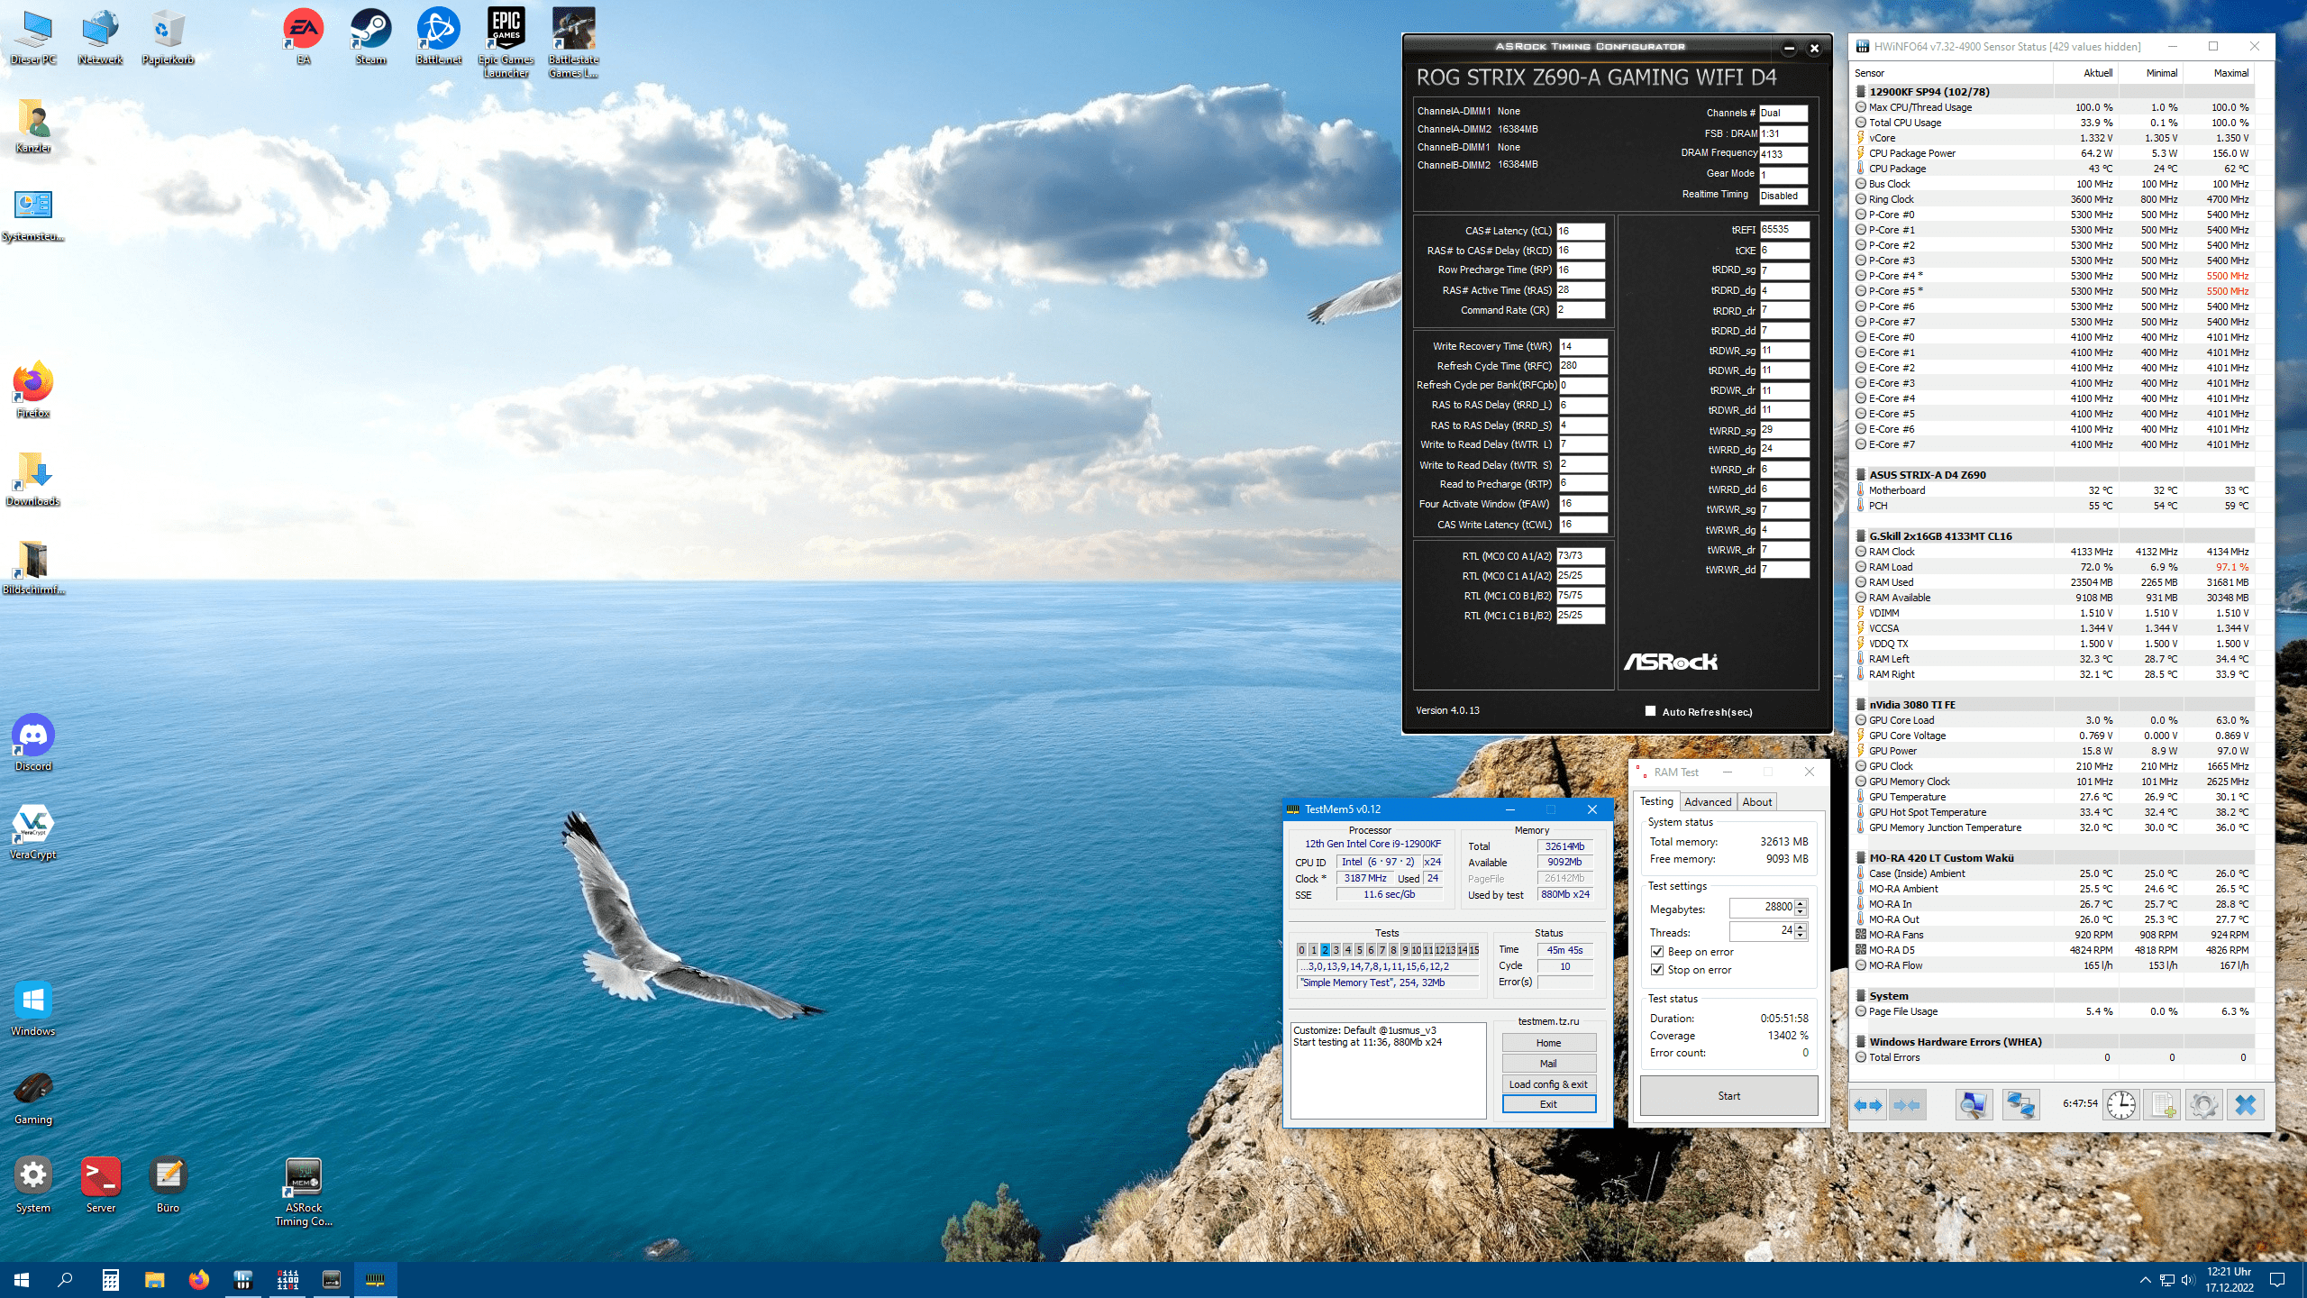
Task: Click the Firefox taskbar icon
Action: click(198, 1279)
